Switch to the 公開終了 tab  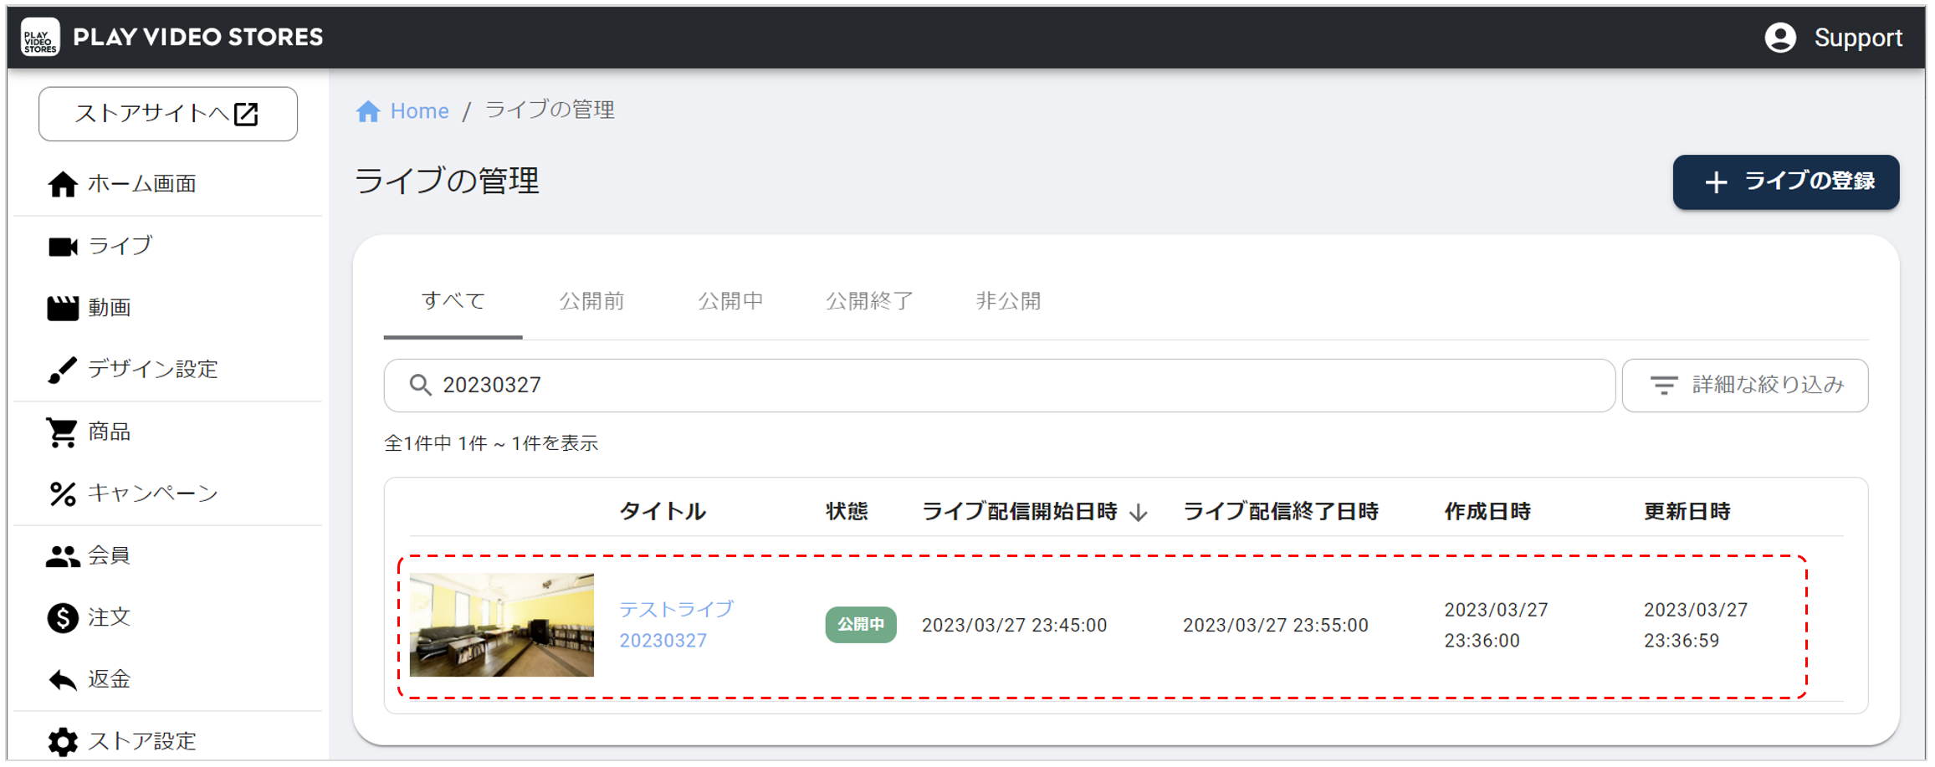(x=869, y=301)
